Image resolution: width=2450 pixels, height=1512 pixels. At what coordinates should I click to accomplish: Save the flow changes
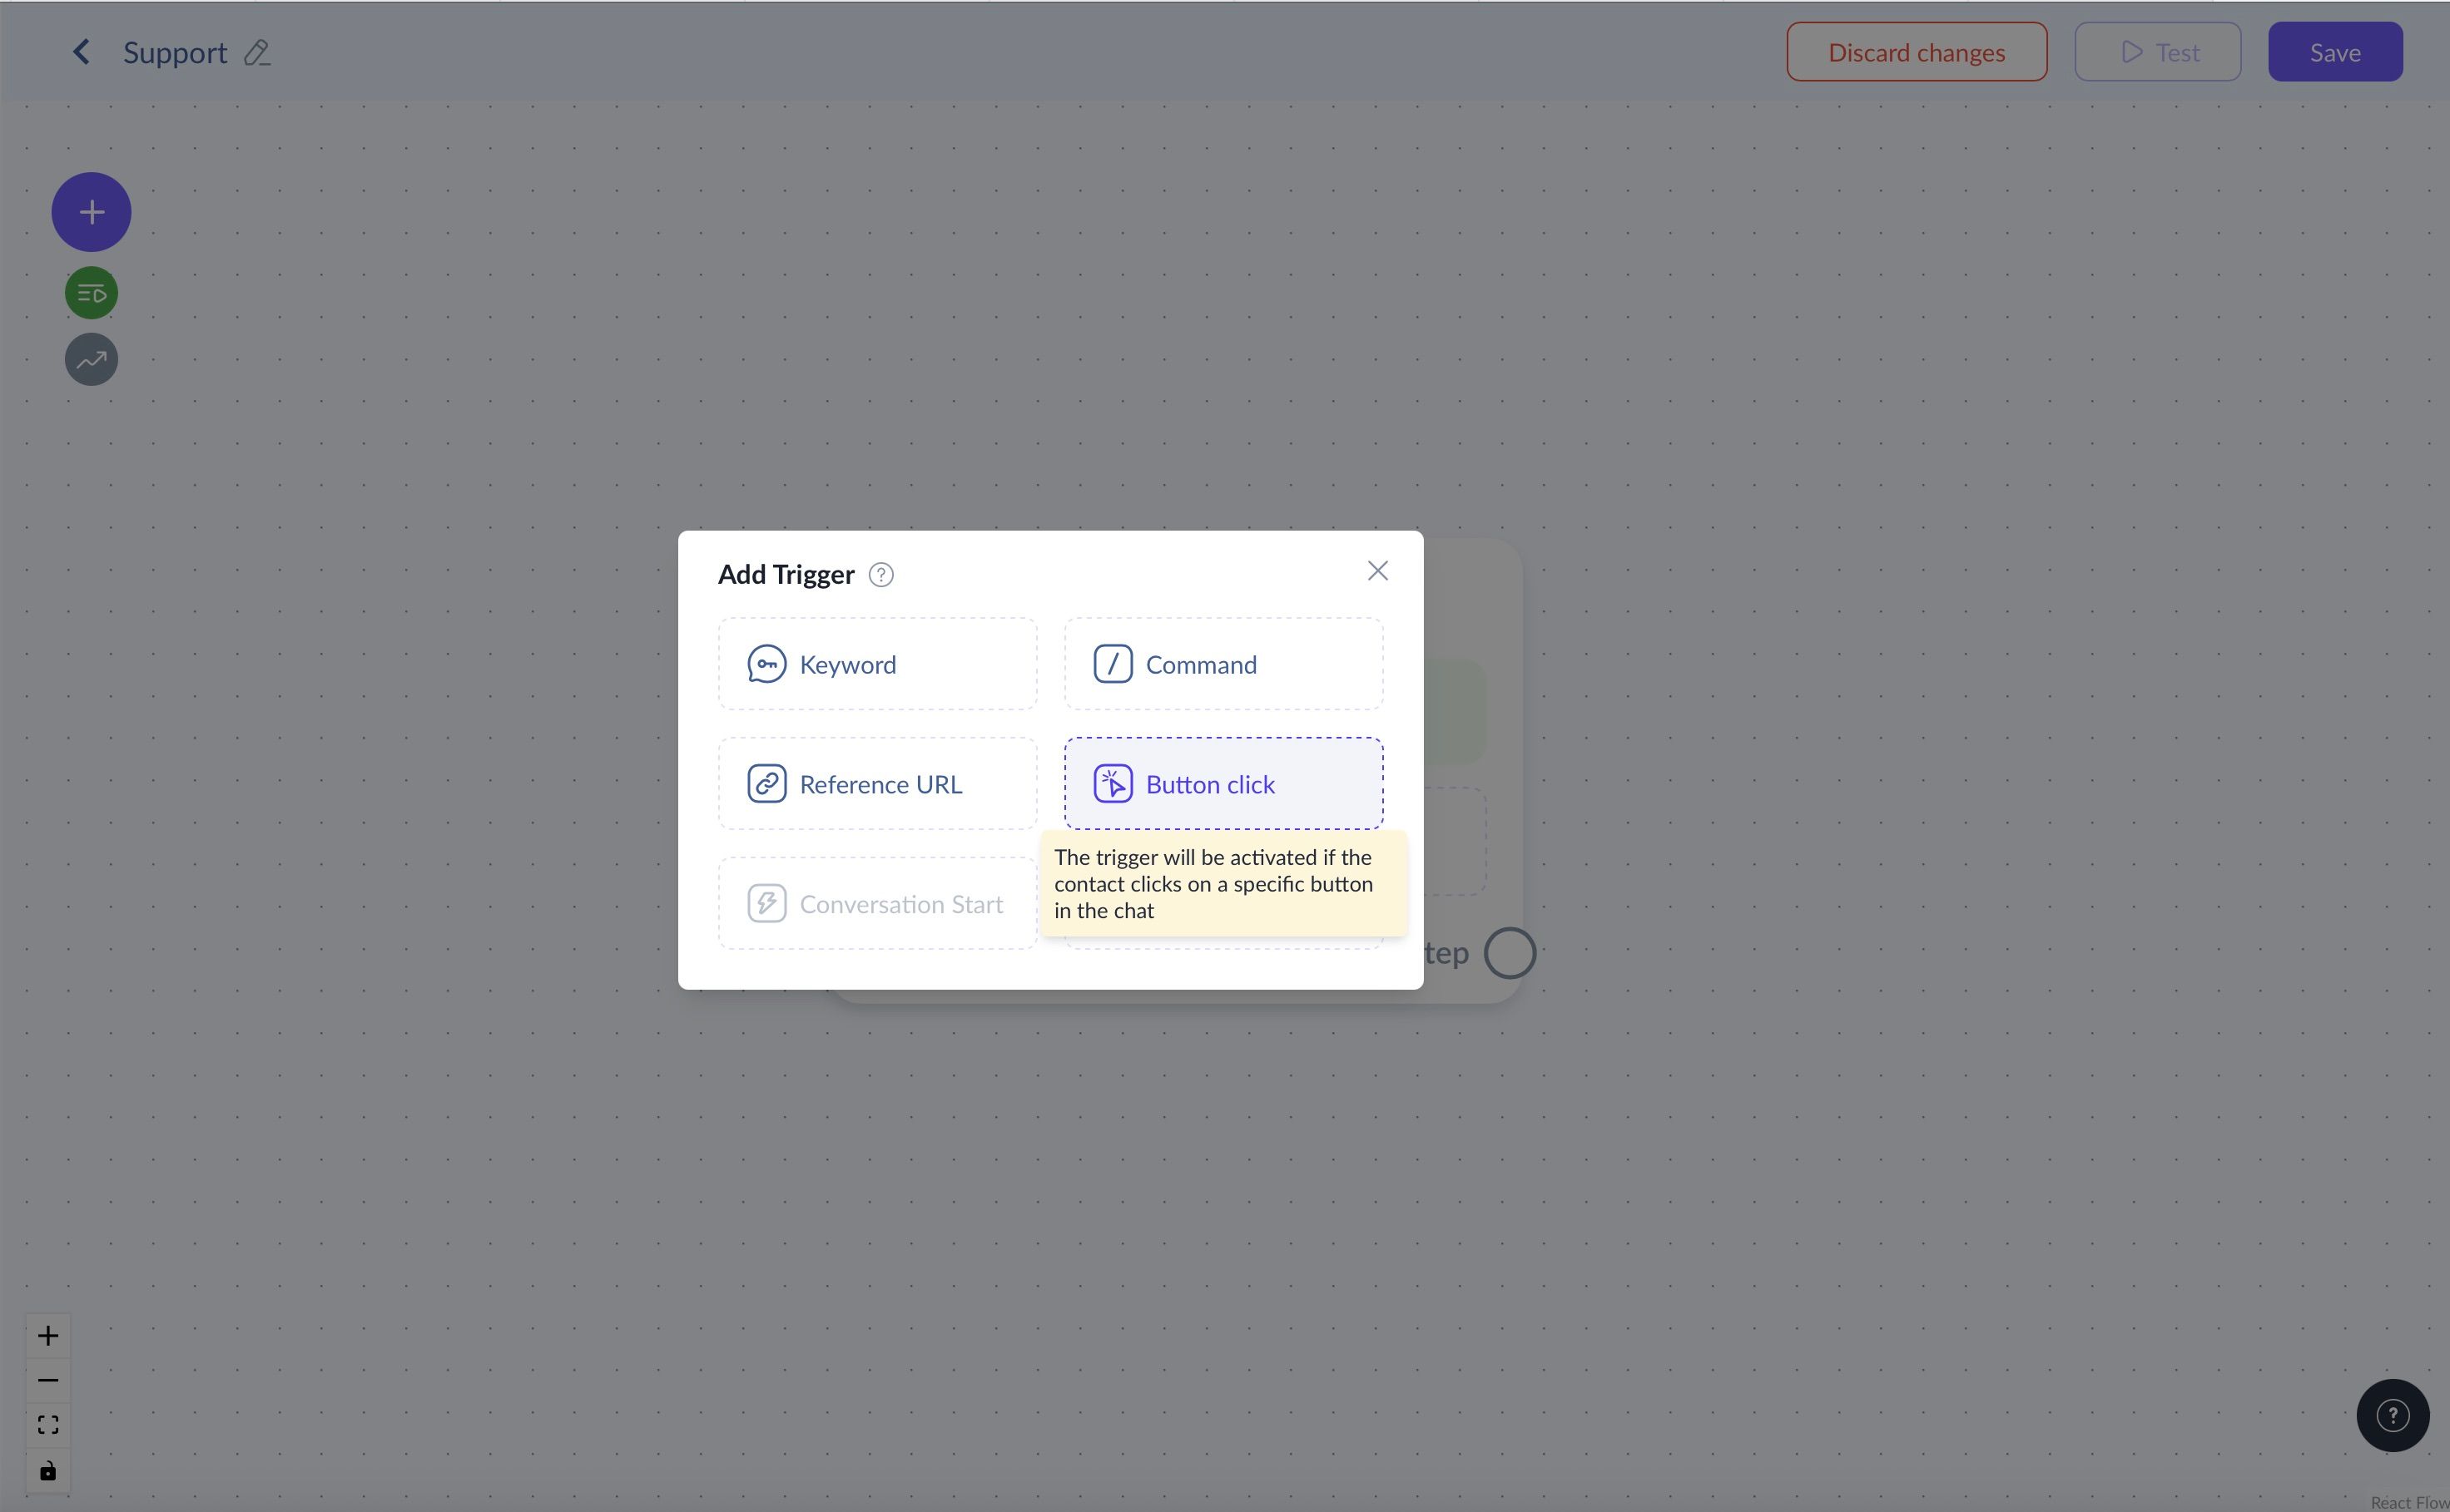[x=2334, y=52]
